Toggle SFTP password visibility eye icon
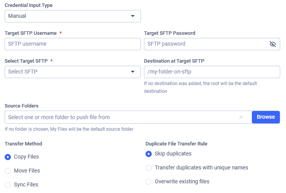The image size is (286, 193). point(273,44)
